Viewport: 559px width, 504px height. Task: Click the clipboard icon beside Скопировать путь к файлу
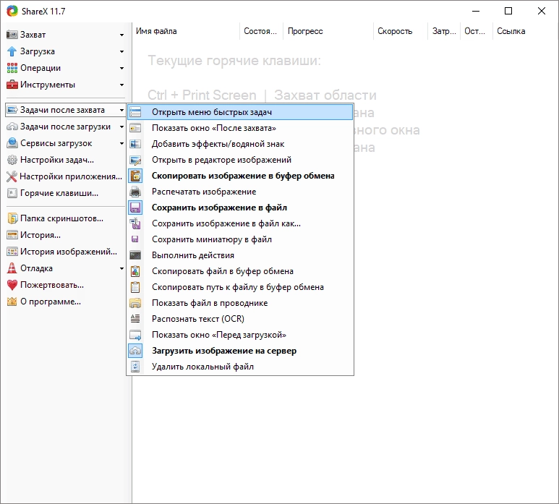pyautogui.click(x=135, y=287)
